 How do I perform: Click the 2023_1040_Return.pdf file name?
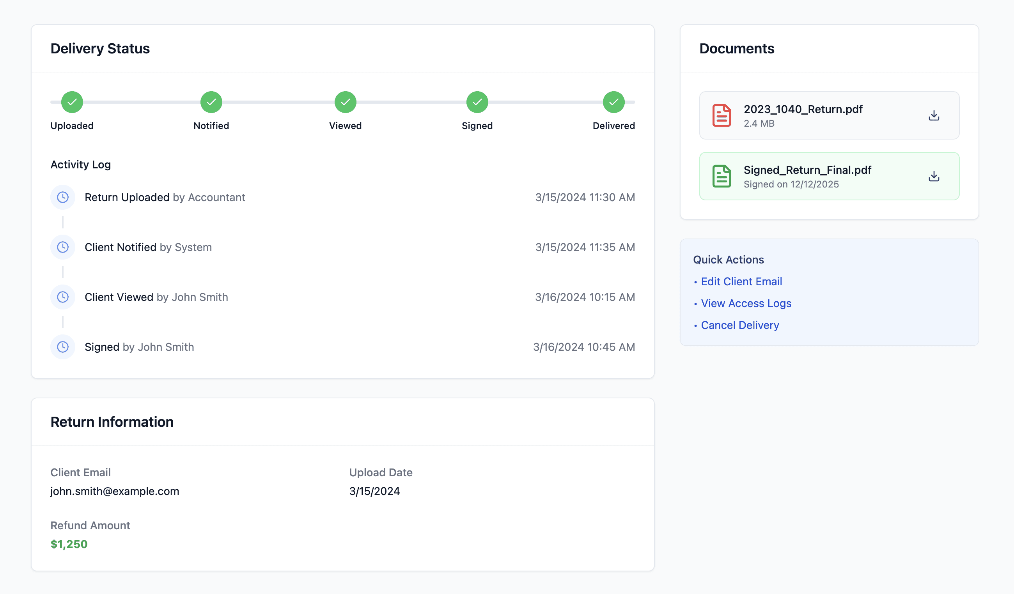pyautogui.click(x=803, y=110)
